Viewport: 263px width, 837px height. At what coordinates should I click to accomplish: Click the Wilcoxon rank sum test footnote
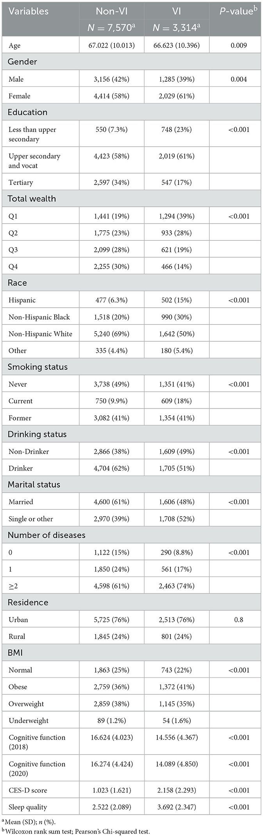point(76,831)
